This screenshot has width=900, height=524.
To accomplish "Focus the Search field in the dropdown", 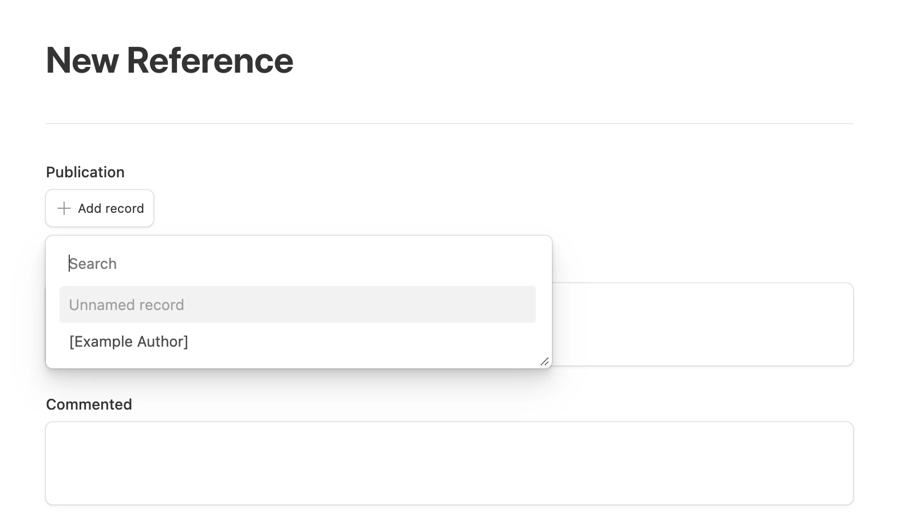I will 298,264.
